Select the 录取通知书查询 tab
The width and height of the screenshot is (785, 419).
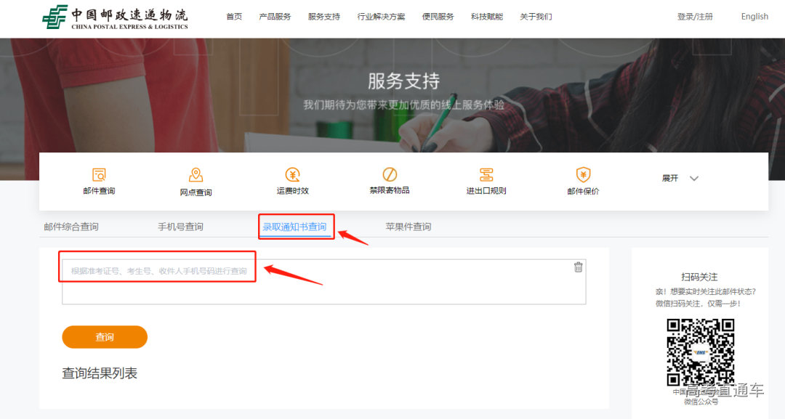[294, 227]
